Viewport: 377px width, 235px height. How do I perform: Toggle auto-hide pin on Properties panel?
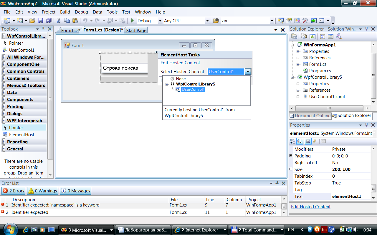(367, 125)
